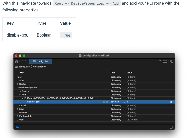Click the config.plist — Edited window title
Screen dimensions: 189x138
click(96, 56)
